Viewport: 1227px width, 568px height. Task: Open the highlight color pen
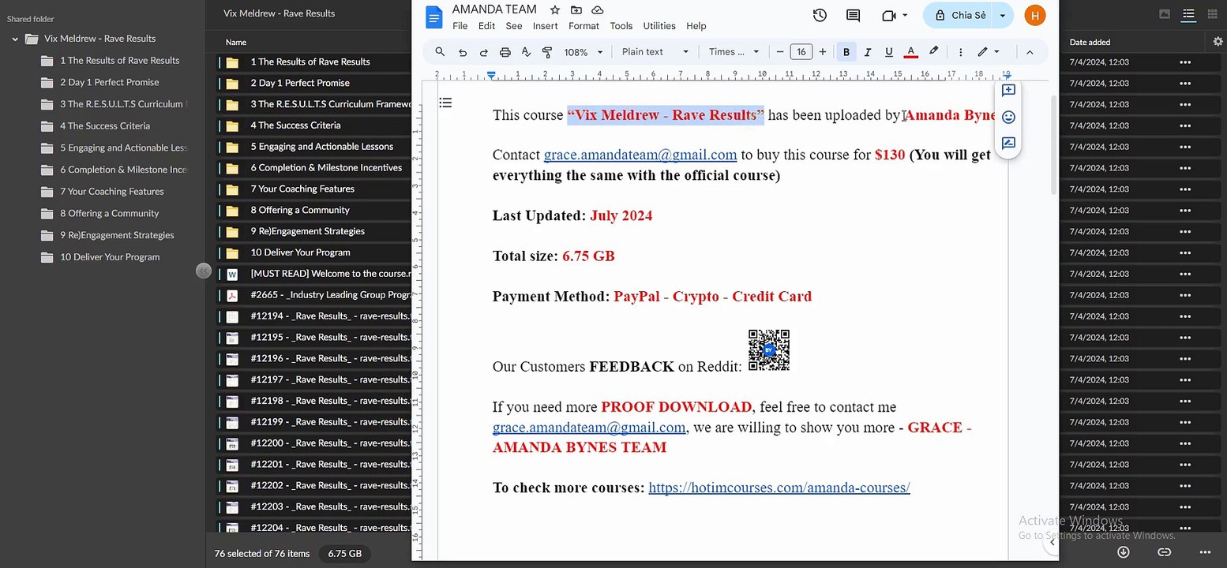pos(933,51)
